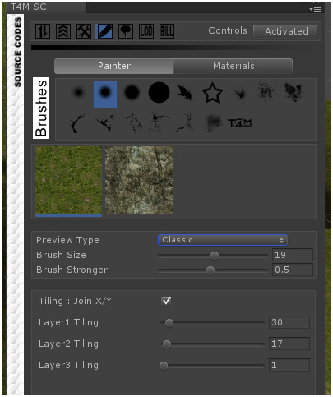Click the Layer2 Tiling value field 17
Screen dimensions: 333x397
tap(289, 344)
